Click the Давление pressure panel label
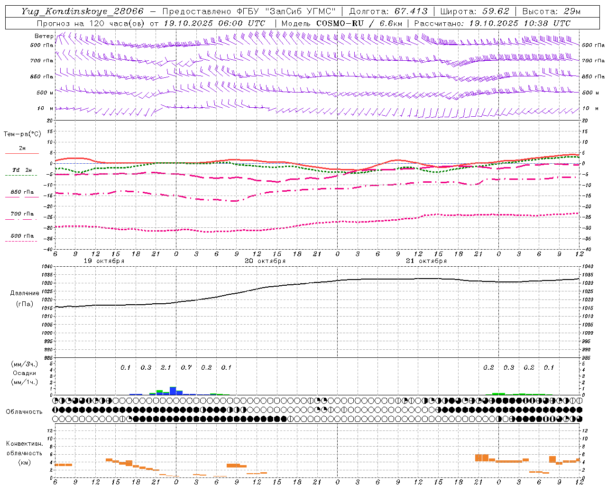Image resolution: width=607 pixels, height=486 pixels. (x=24, y=293)
